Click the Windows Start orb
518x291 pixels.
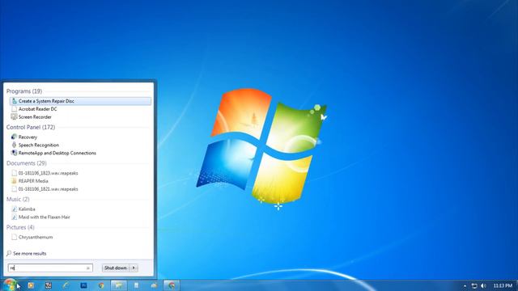(10, 285)
